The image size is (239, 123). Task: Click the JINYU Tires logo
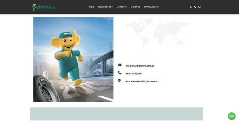tap(43, 7)
